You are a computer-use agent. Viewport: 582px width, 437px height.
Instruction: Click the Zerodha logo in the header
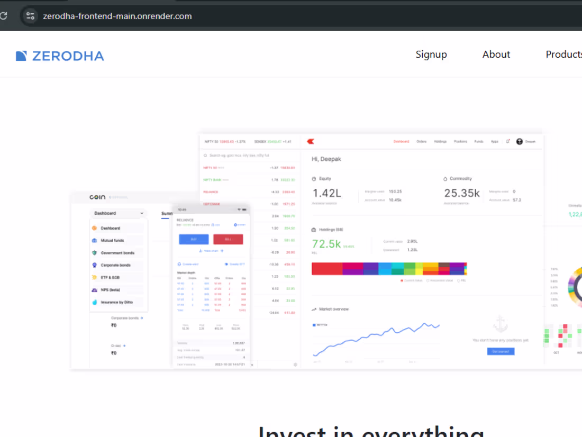point(60,56)
